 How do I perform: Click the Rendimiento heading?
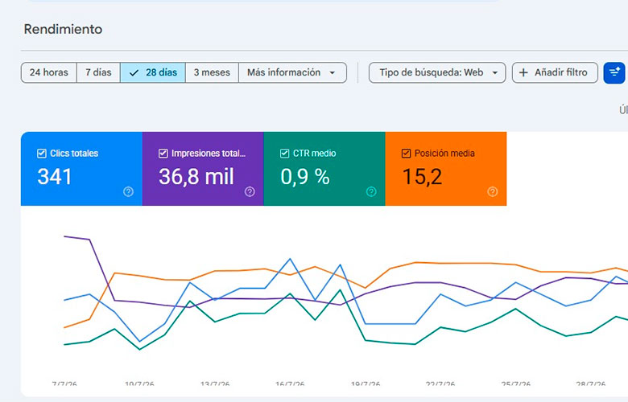pyautogui.click(x=63, y=29)
